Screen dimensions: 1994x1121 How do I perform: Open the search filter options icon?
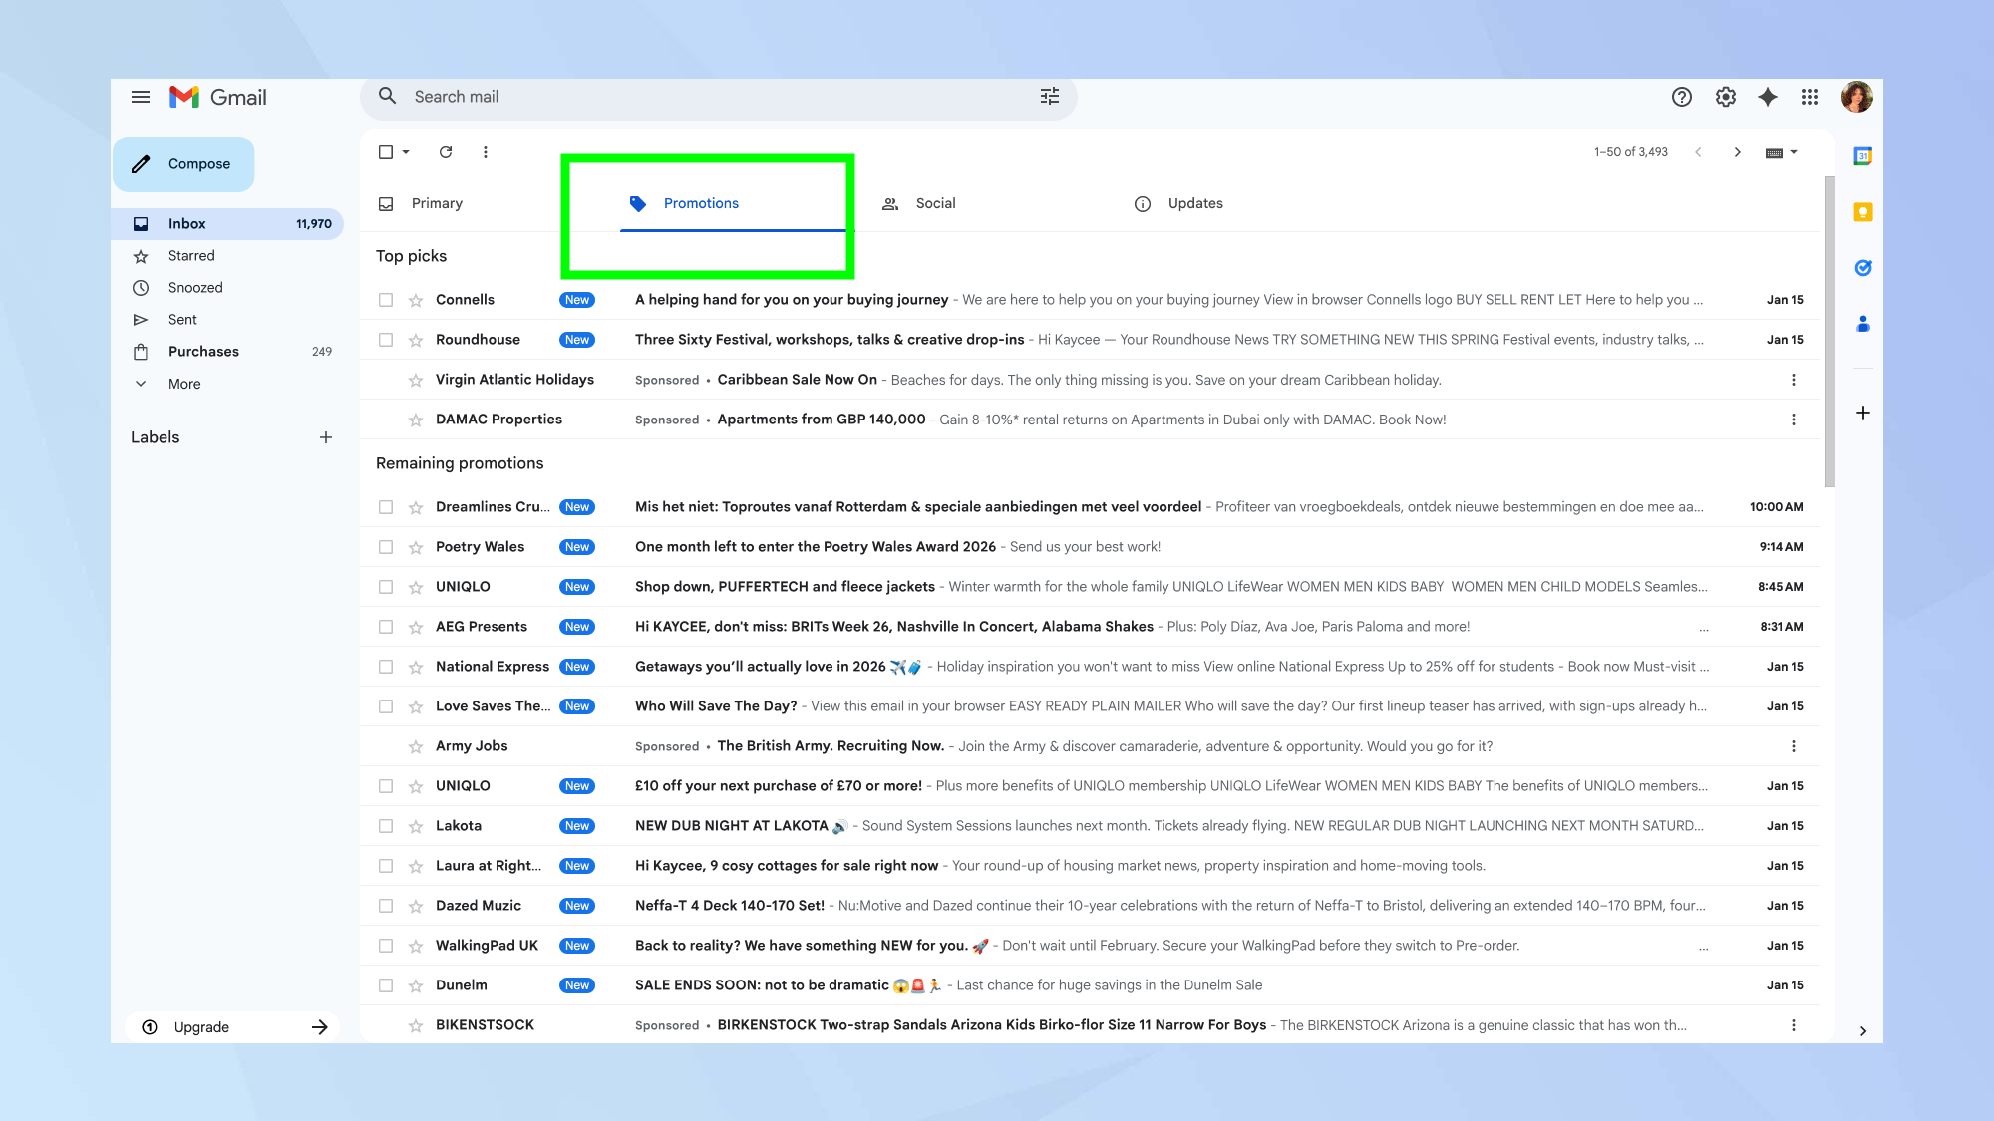(1049, 96)
